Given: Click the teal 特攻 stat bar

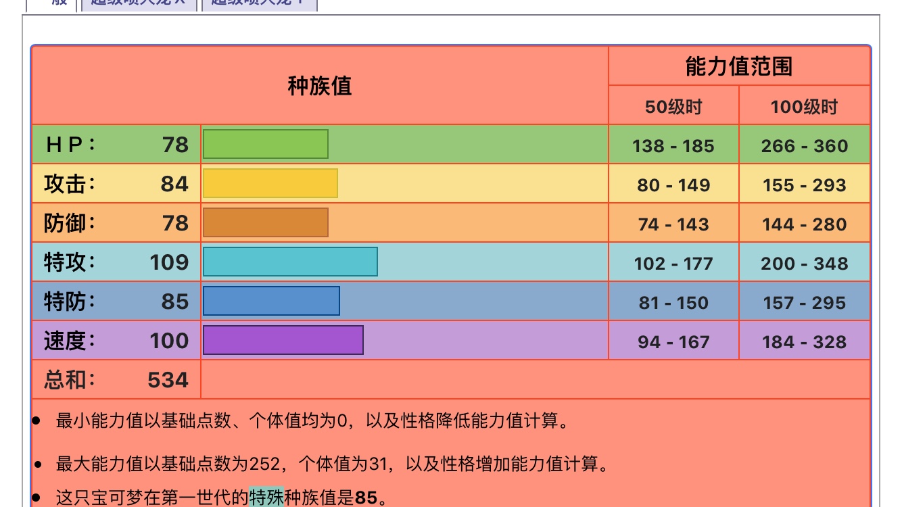Looking at the screenshot, I should (x=290, y=262).
